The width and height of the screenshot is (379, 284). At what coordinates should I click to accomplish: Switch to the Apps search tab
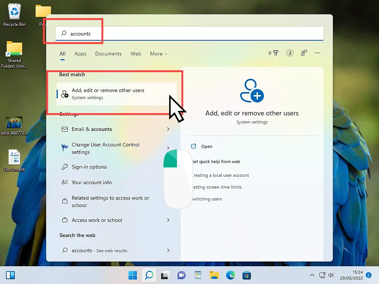[80, 54]
